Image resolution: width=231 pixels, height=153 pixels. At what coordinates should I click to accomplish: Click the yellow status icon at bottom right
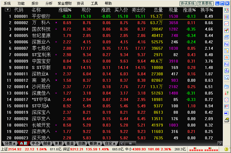coord(226,149)
